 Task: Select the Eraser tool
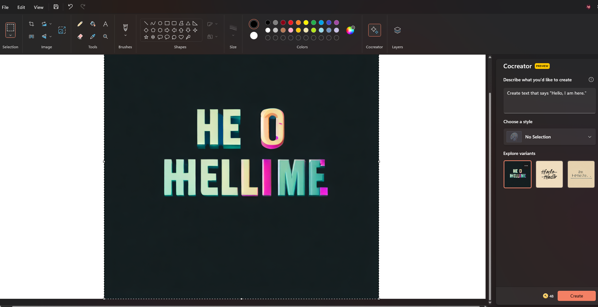[x=80, y=37]
